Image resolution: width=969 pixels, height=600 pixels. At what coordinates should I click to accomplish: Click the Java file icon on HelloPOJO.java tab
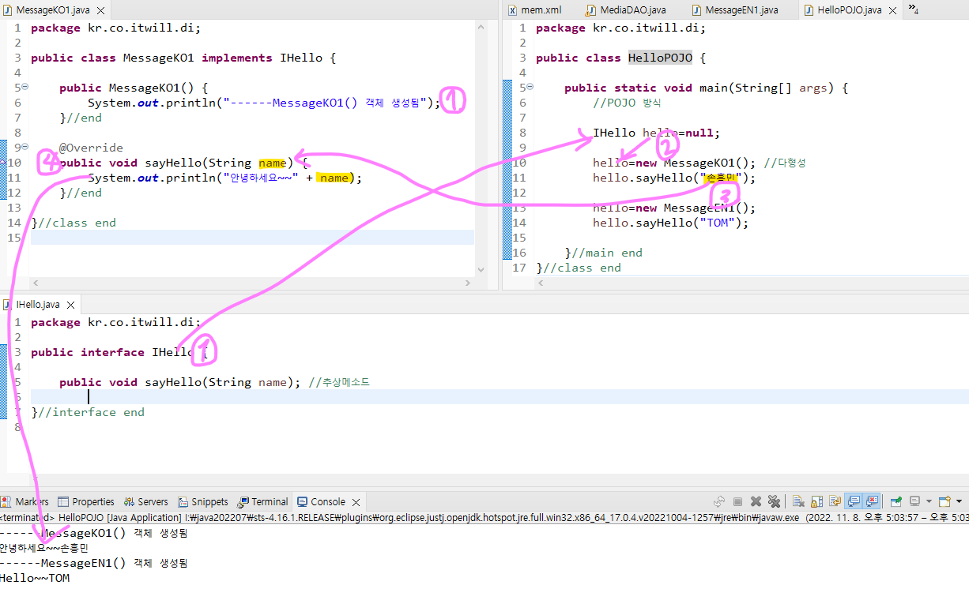point(810,9)
